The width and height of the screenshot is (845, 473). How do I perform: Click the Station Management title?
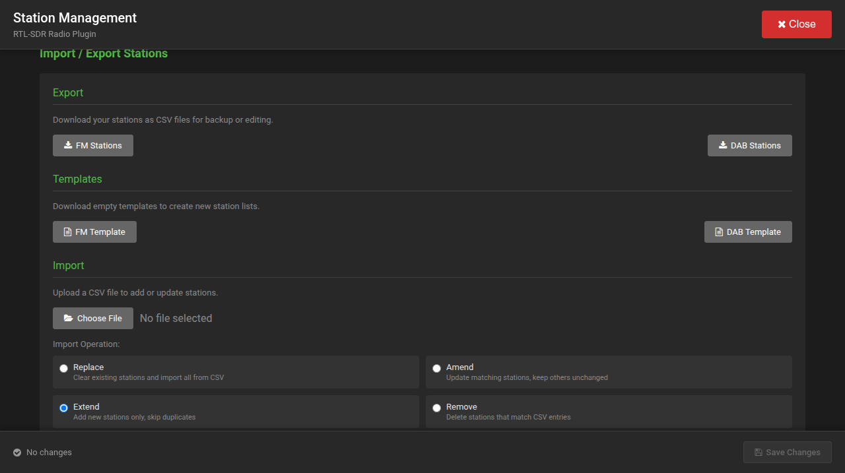click(x=75, y=18)
